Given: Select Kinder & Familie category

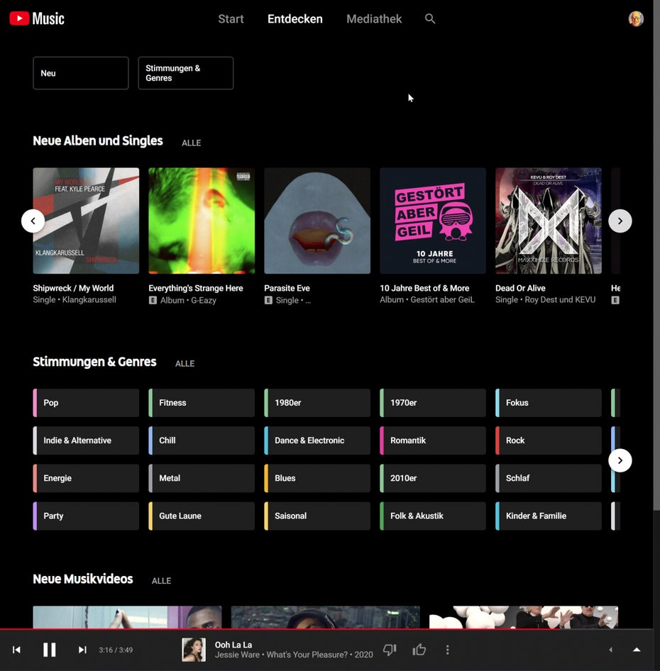Looking at the screenshot, I should click(x=549, y=516).
